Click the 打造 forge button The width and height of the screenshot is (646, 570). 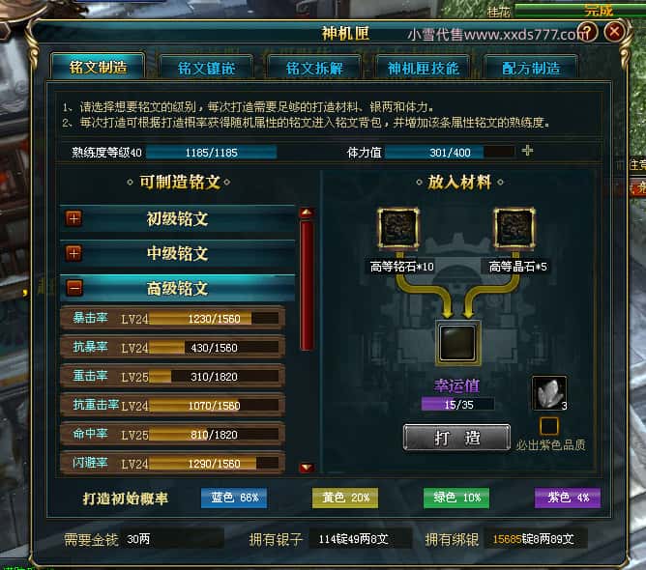point(456,438)
